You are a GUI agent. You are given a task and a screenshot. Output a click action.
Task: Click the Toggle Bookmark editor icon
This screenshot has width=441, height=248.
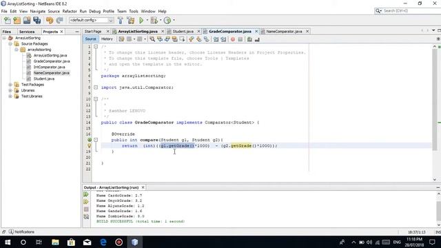coord(206,39)
